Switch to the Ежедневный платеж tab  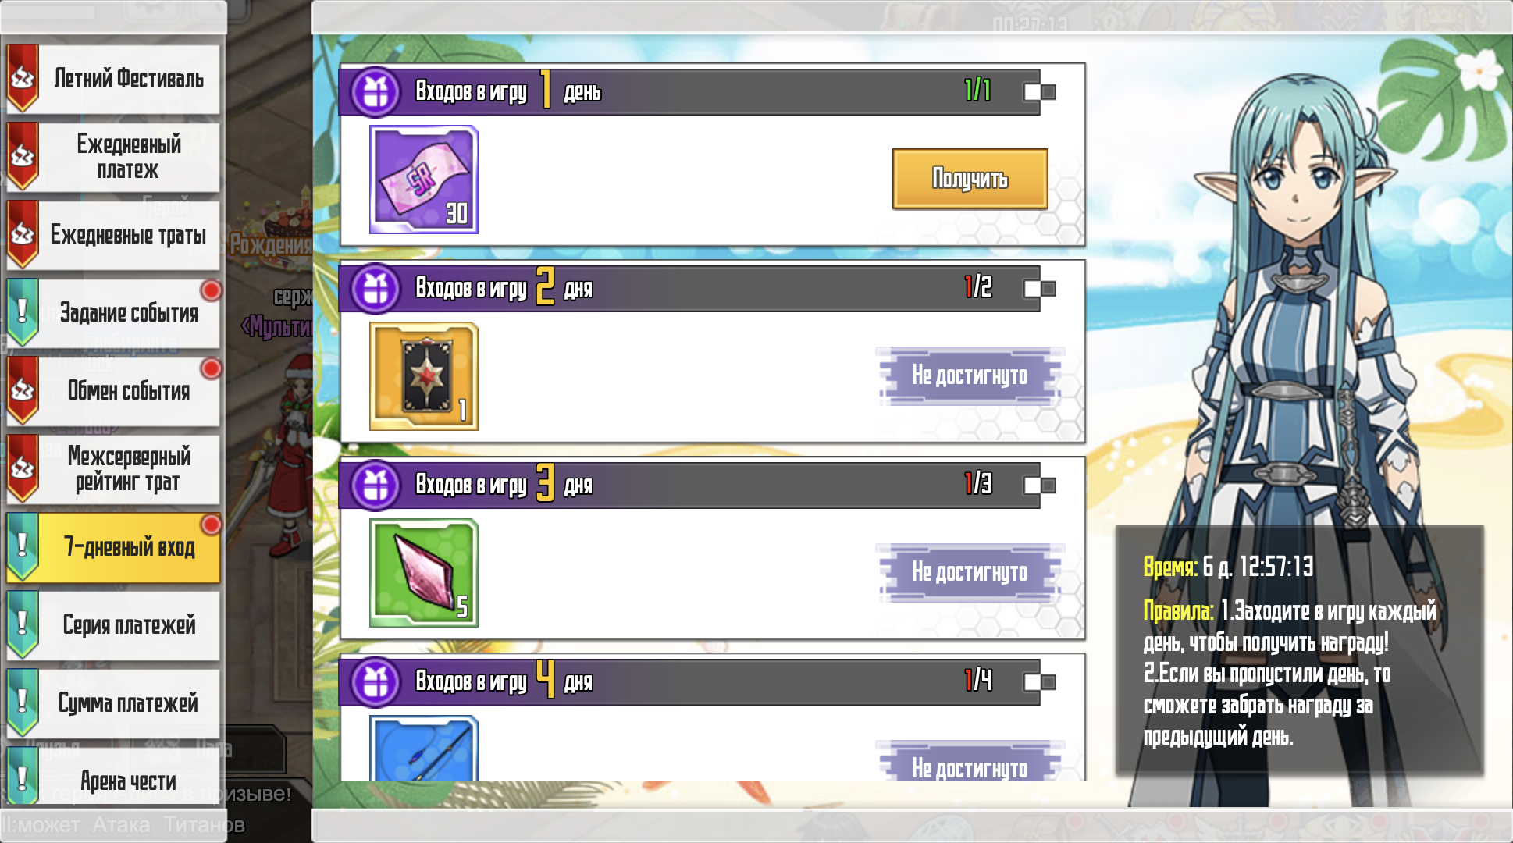(113, 157)
